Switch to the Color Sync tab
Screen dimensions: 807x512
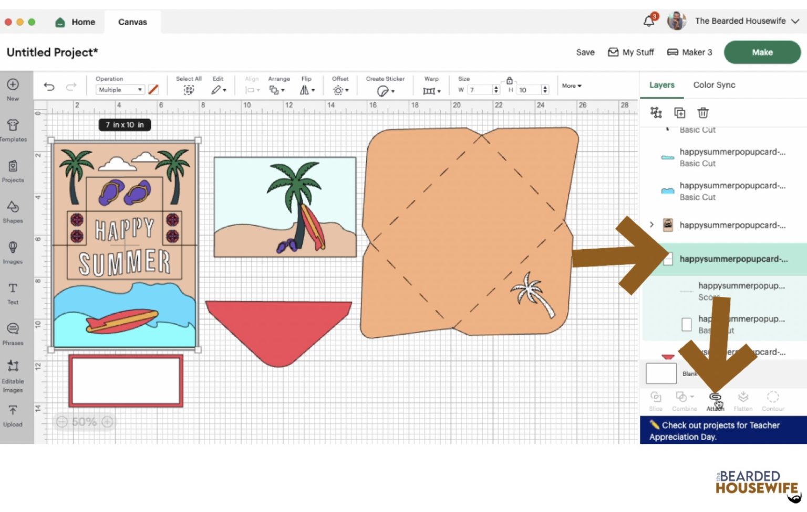[x=713, y=85]
